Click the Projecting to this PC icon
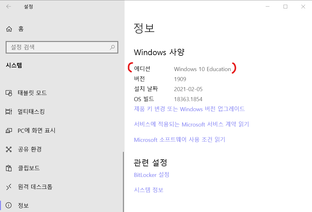This screenshot has height=212, width=312. 9,131
